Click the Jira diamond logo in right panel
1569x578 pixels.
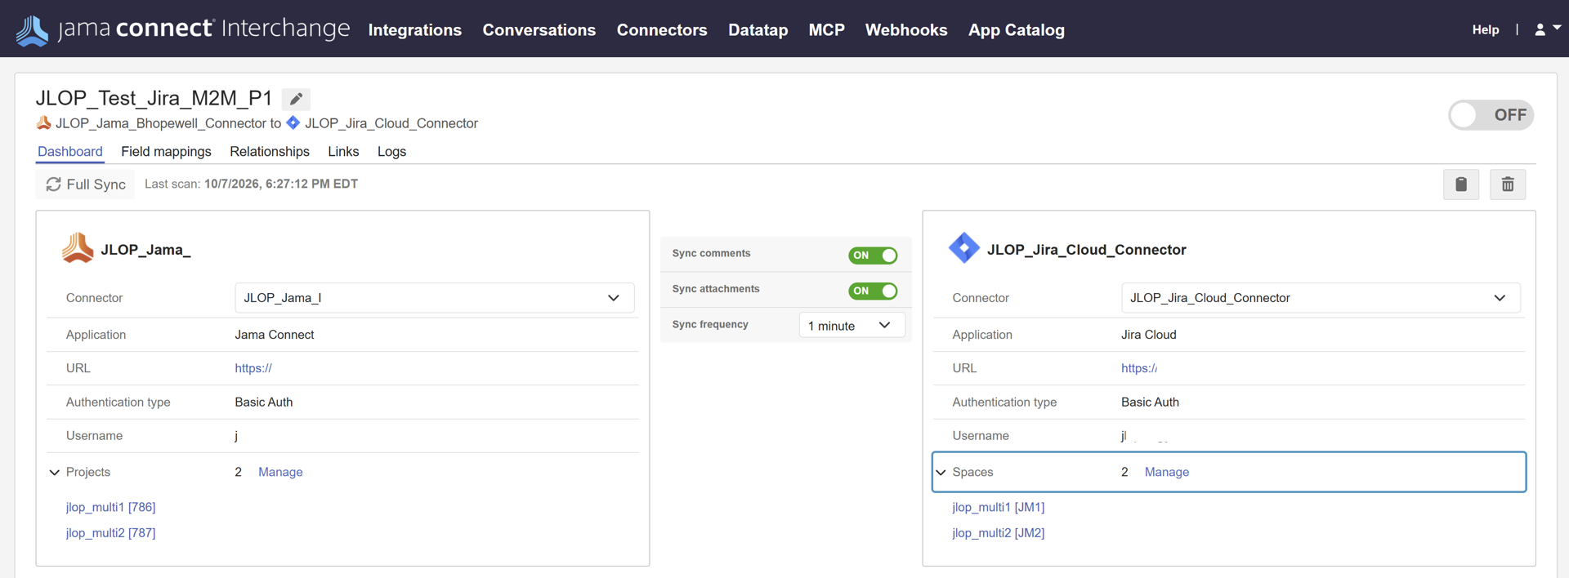(964, 248)
